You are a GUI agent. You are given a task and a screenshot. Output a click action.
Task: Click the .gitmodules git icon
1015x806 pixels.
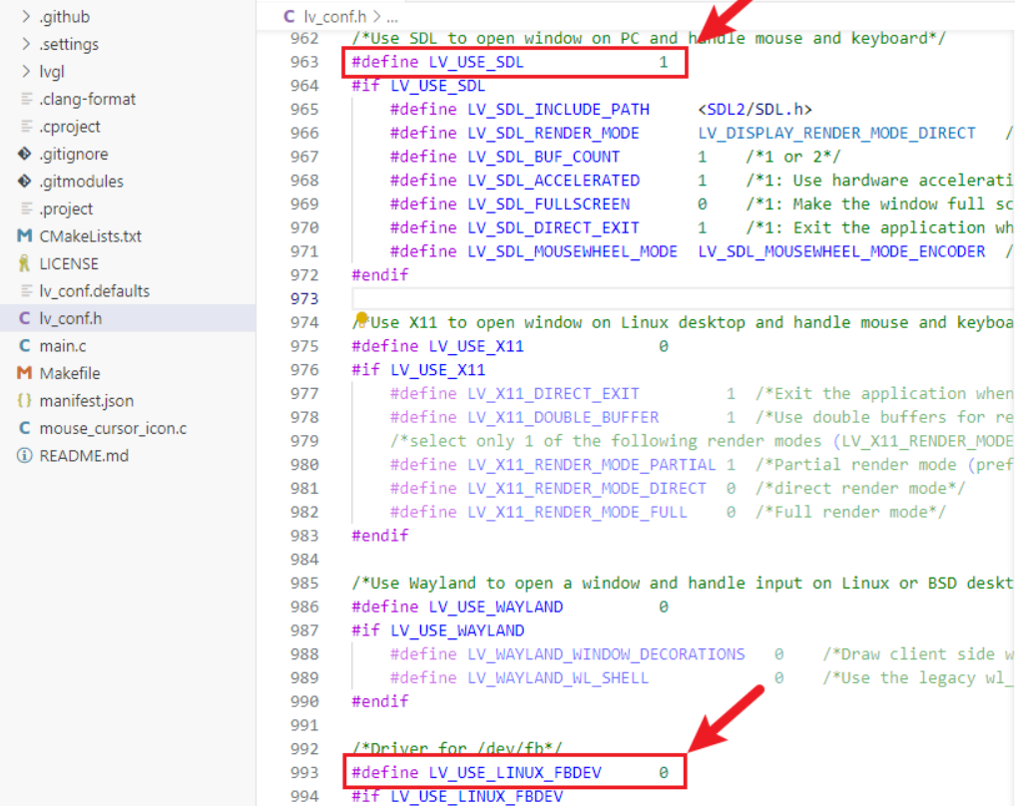[25, 181]
